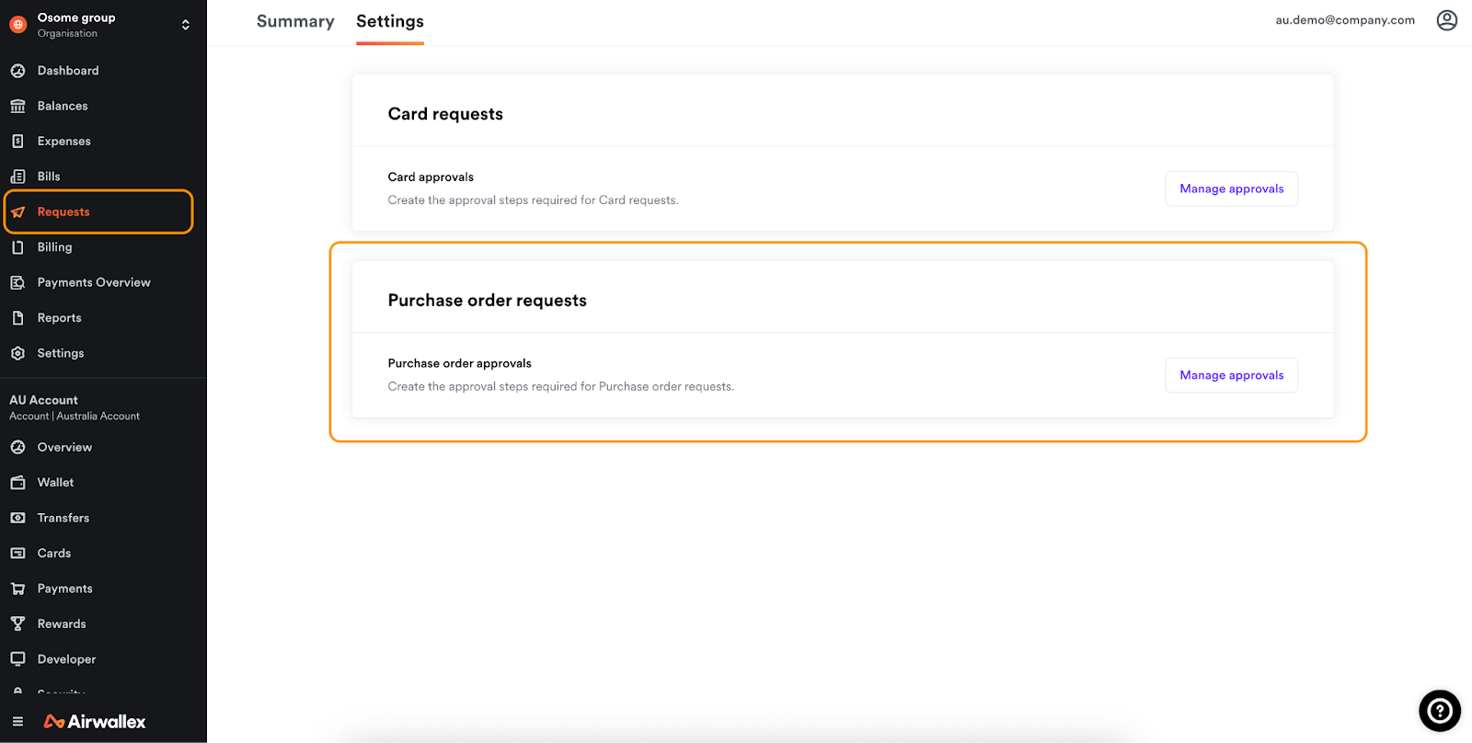This screenshot has height=743, width=1472.
Task: Click the Rewards trophy icon
Action: 17,624
